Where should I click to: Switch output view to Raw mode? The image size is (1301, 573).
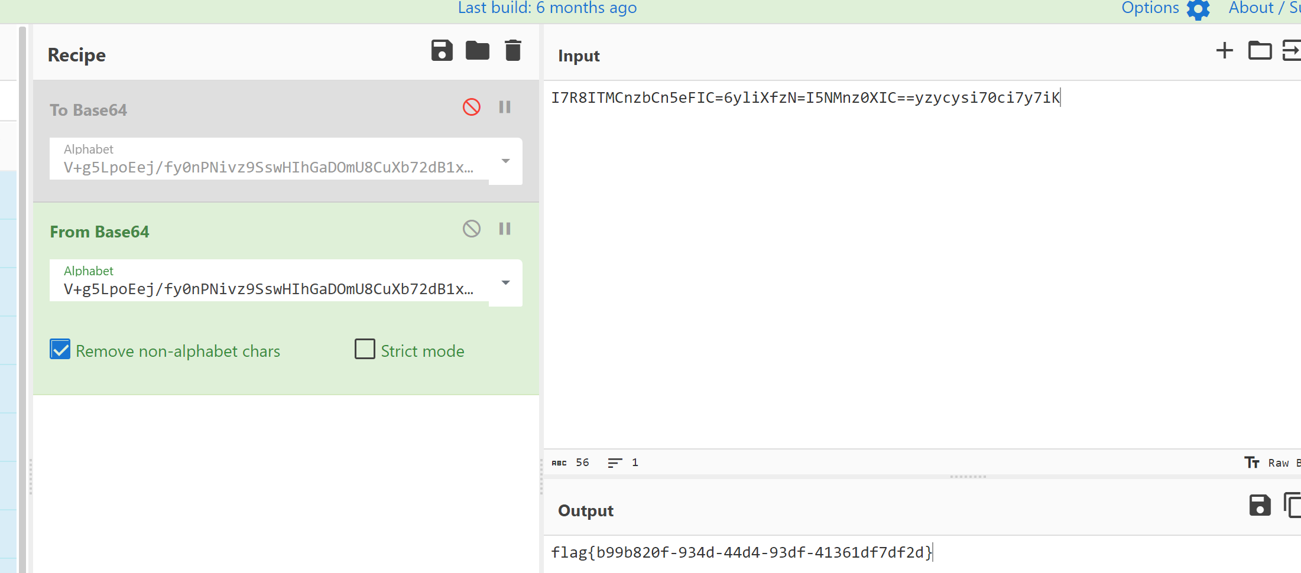coord(1279,463)
